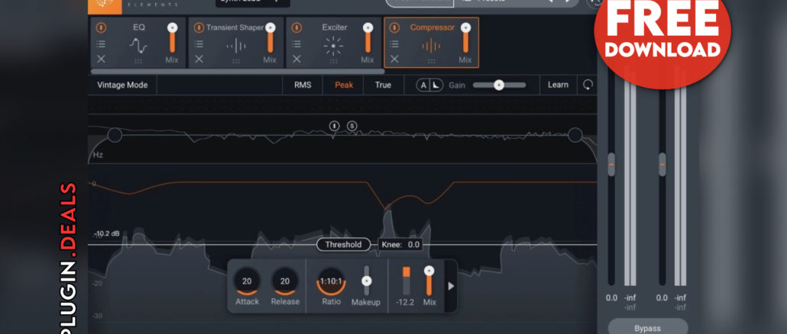Open the Exciter module preset list
Image resolution: width=787 pixels, height=334 pixels.
click(296, 44)
